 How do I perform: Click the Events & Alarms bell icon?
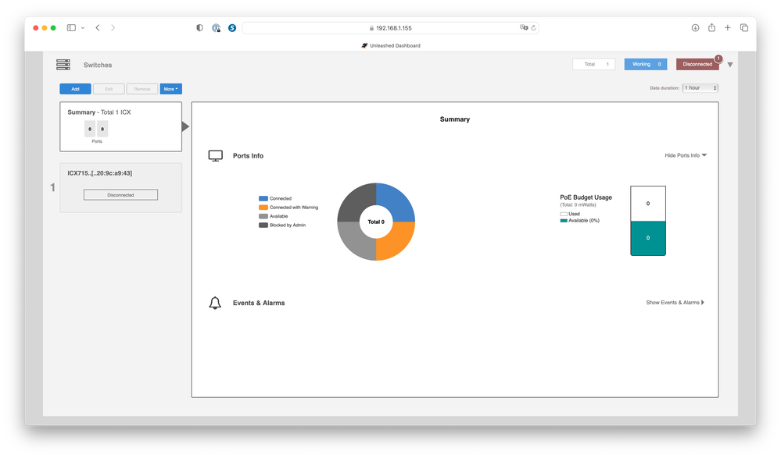pyautogui.click(x=216, y=303)
